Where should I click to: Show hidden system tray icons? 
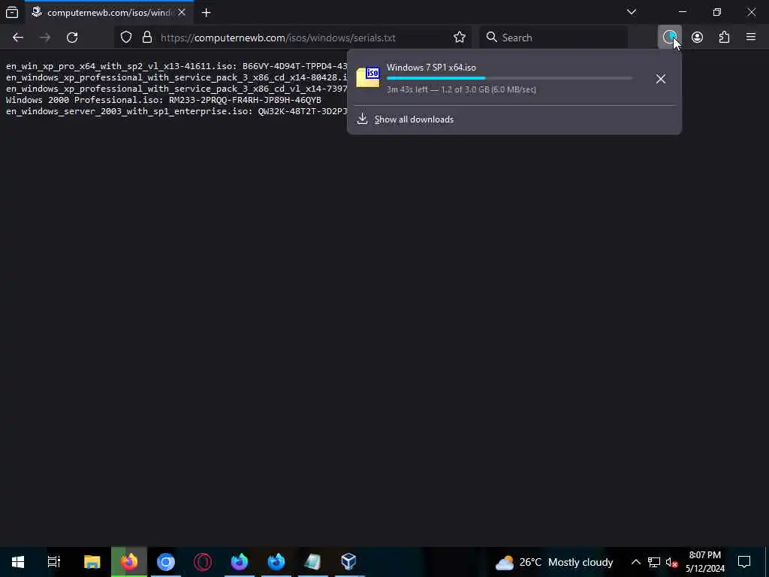pos(635,562)
